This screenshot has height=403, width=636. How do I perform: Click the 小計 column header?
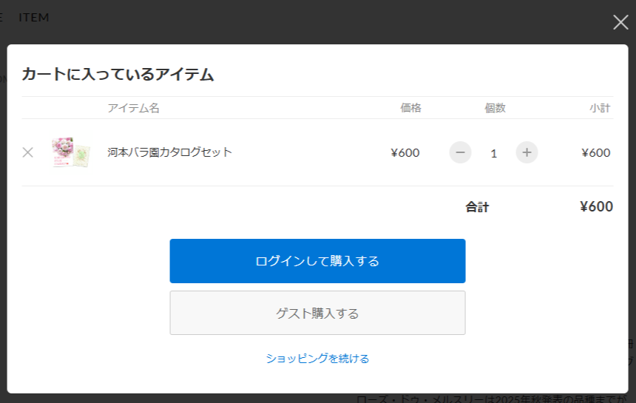(x=600, y=108)
